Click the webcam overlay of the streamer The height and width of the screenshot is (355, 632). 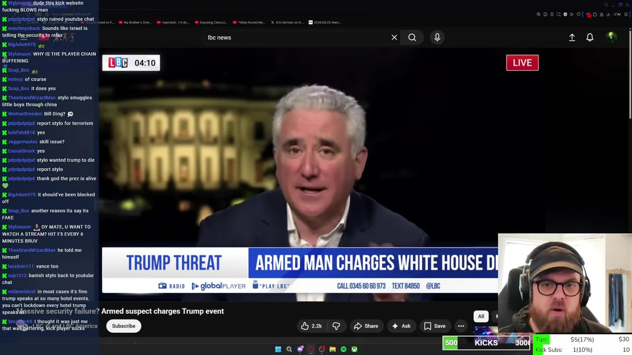click(x=565, y=284)
